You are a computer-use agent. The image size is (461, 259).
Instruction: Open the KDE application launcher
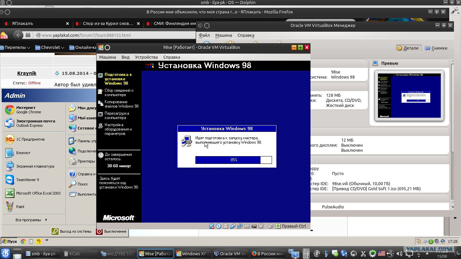6,253
